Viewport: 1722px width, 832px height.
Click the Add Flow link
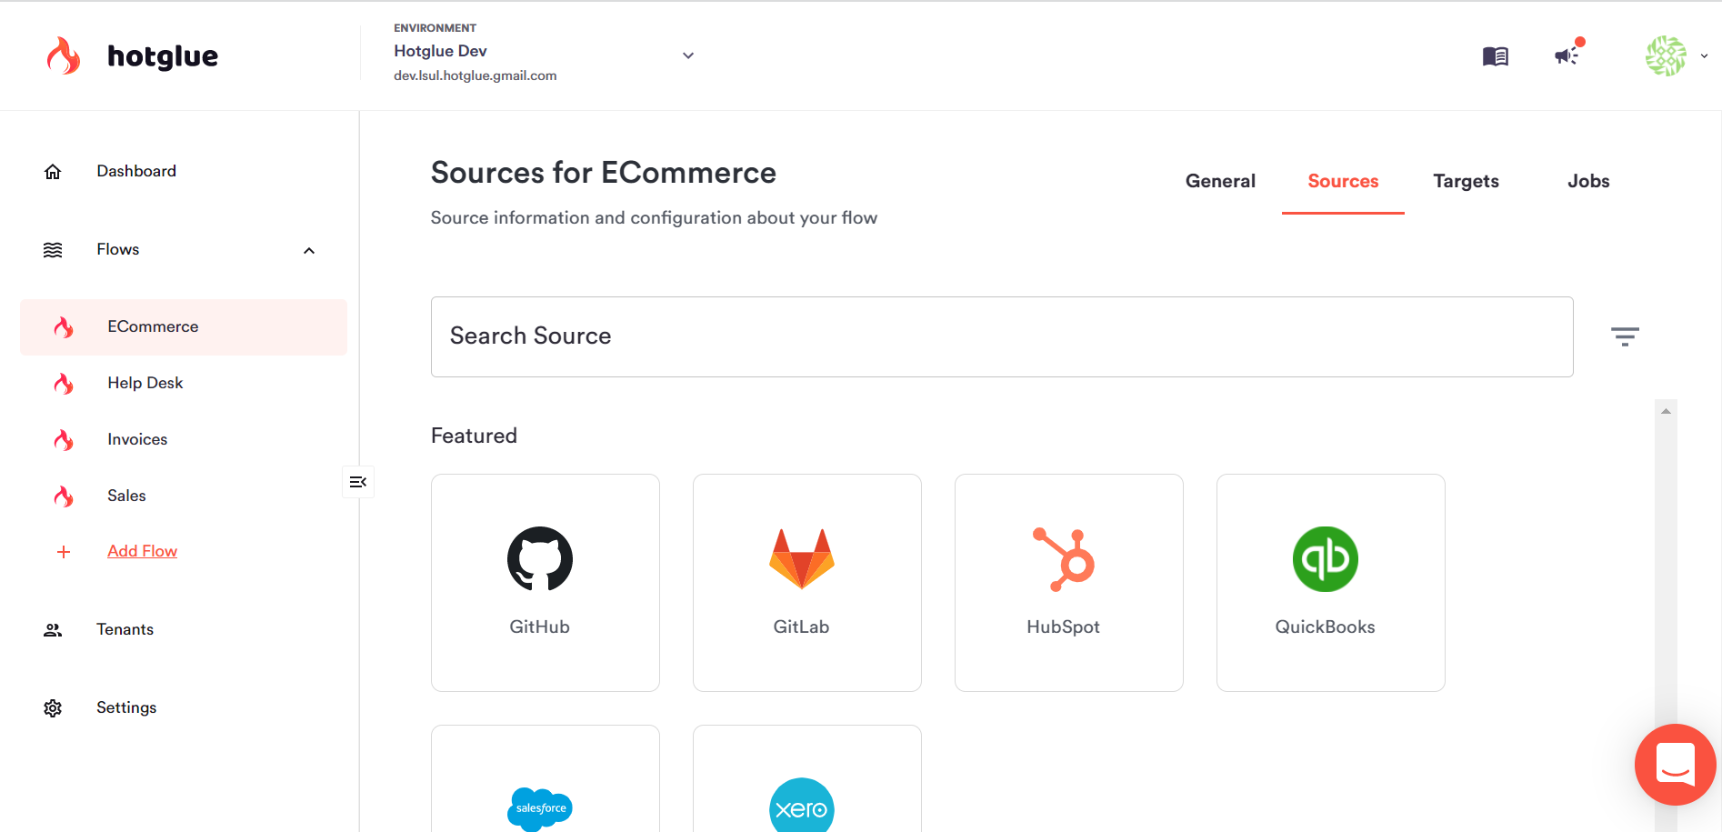pyautogui.click(x=142, y=551)
